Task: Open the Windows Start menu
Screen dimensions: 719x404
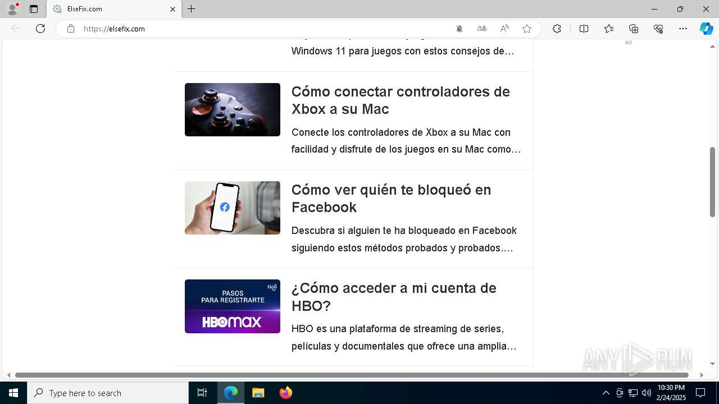Action: pyautogui.click(x=13, y=393)
